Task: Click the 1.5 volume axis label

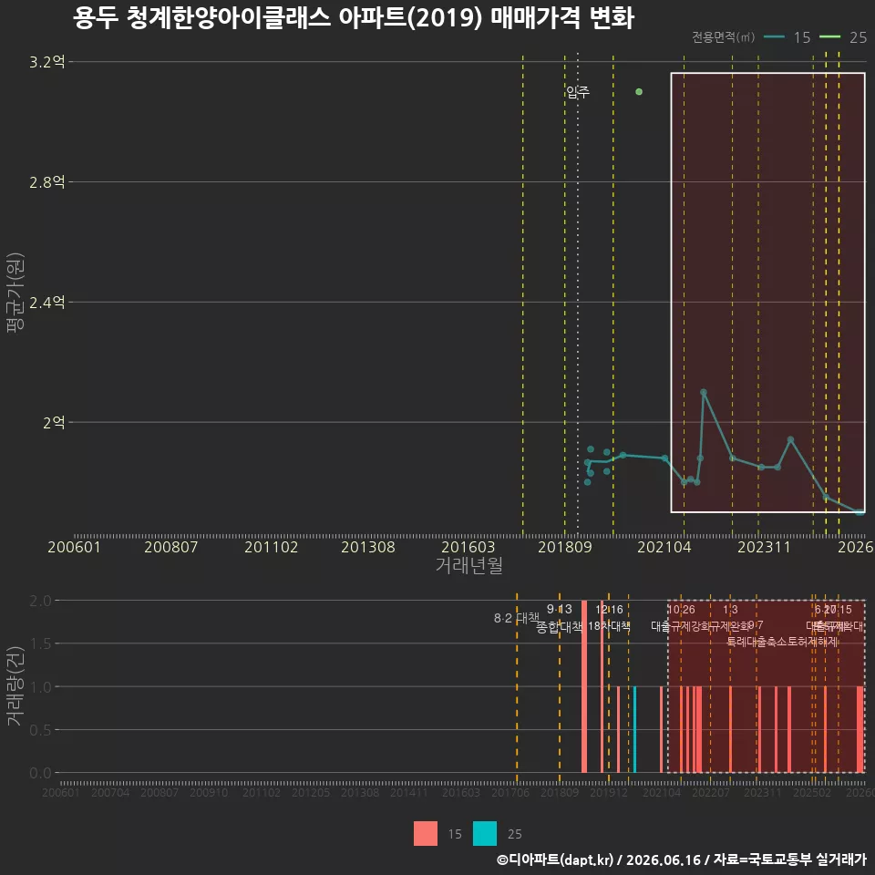Action: [40, 644]
